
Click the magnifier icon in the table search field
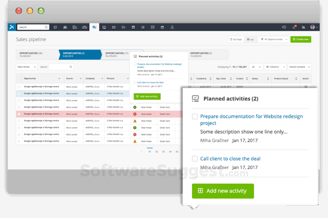pyautogui.click(x=71, y=67)
